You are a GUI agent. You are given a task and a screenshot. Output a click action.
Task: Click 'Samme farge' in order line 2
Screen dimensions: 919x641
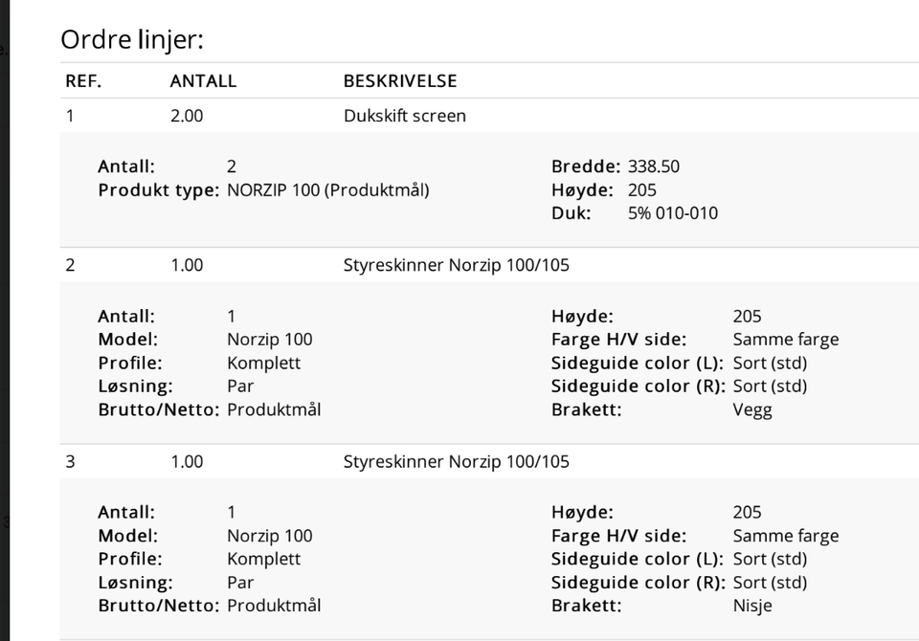pos(785,339)
